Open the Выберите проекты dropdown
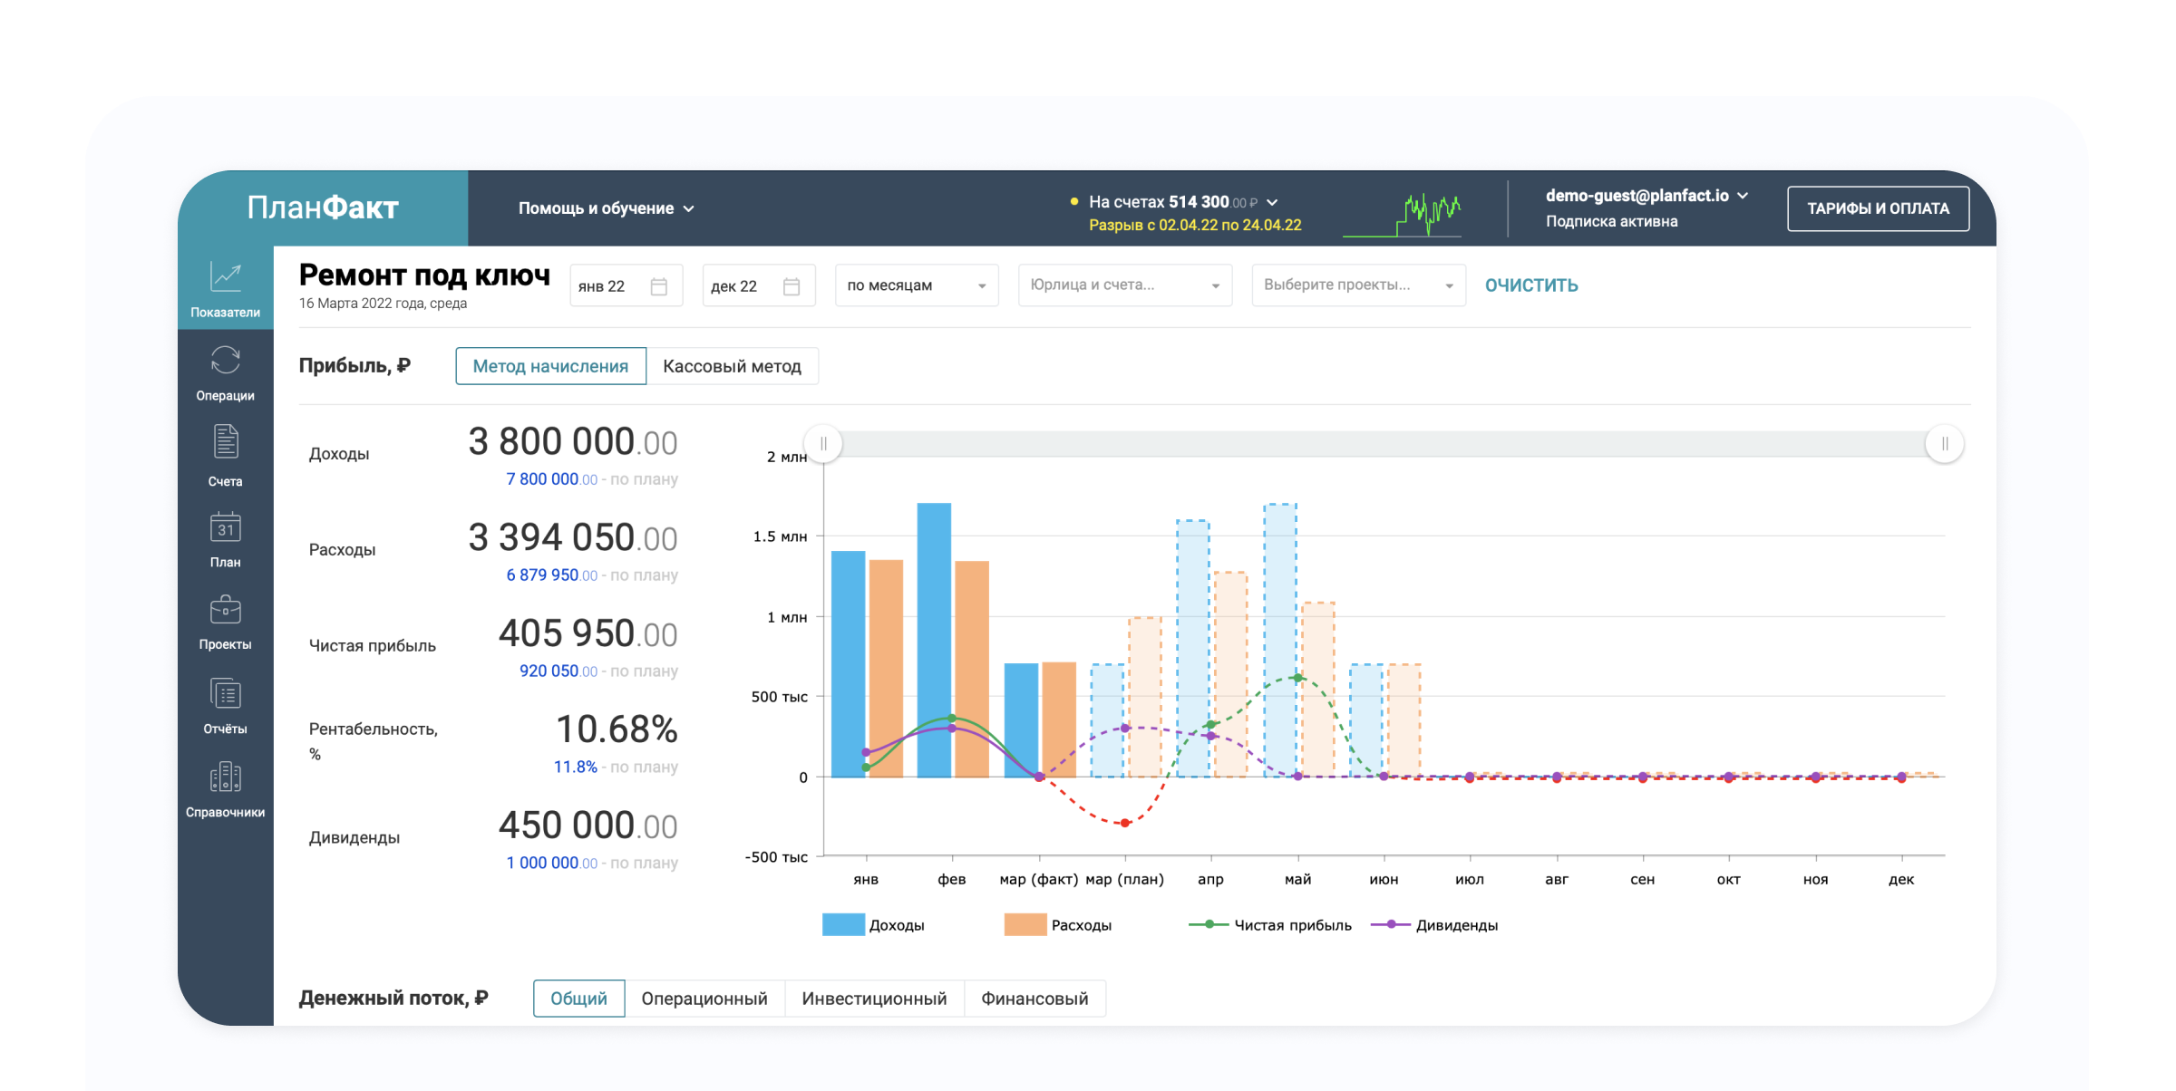The height and width of the screenshot is (1091, 2176). [x=1358, y=285]
